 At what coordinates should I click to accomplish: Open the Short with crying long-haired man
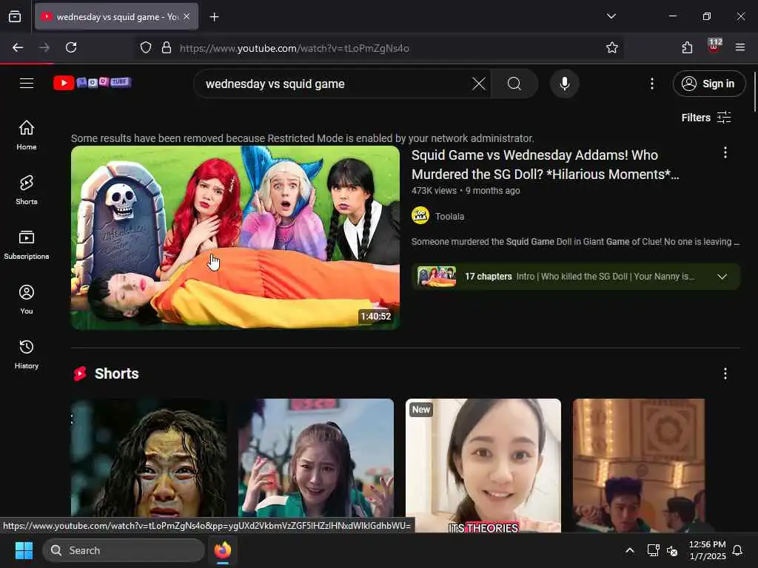tap(149, 466)
